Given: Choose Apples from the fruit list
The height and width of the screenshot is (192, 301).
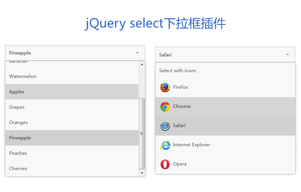Looking at the screenshot, I should point(72,92).
